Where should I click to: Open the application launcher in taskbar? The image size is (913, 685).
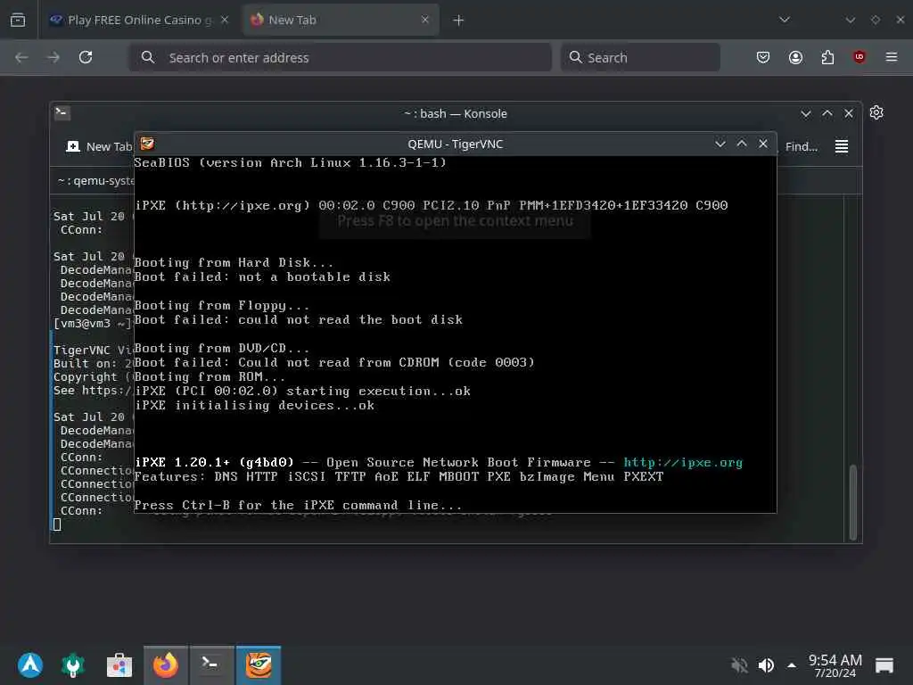tap(30, 664)
